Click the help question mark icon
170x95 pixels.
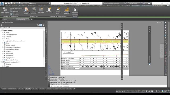(x=149, y=3)
